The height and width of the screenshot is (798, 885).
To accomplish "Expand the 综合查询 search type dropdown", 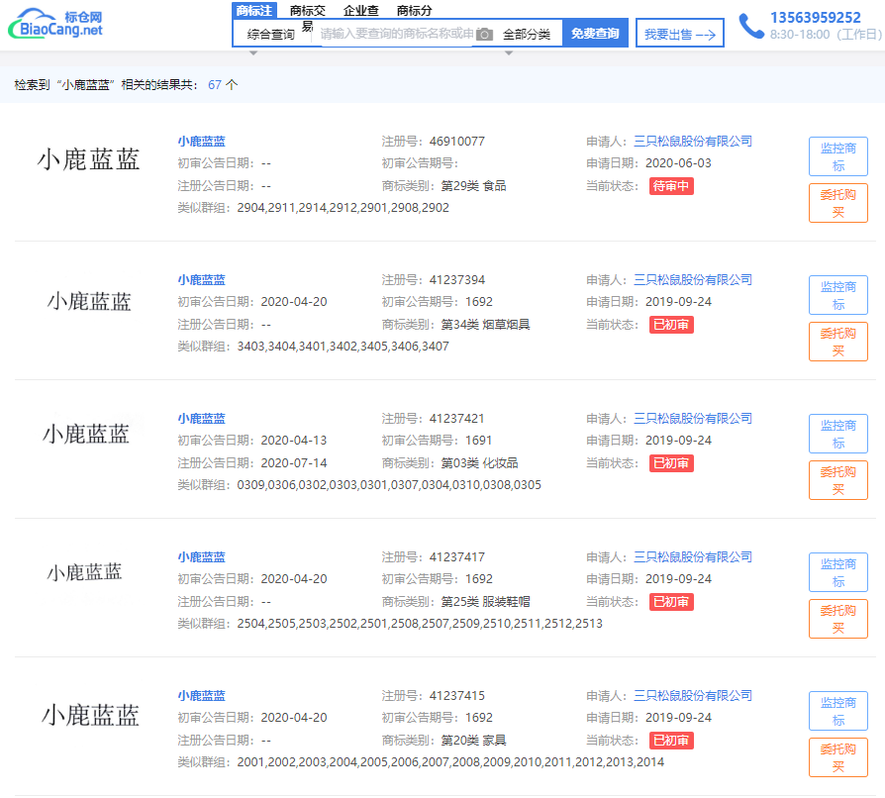I will pyautogui.click(x=271, y=35).
